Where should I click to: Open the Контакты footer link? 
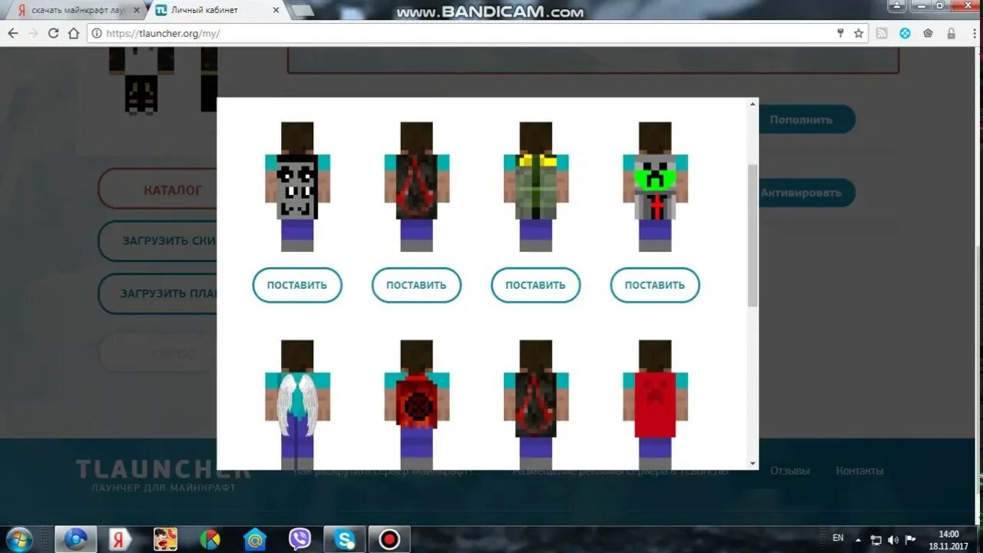point(859,471)
